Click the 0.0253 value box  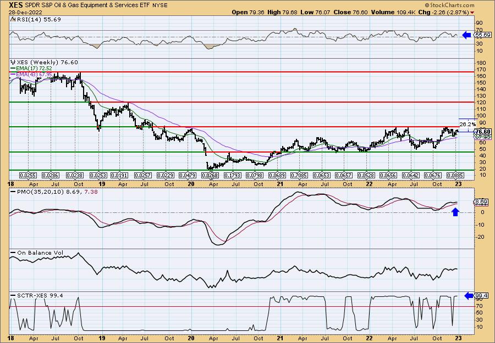(98, 175)
